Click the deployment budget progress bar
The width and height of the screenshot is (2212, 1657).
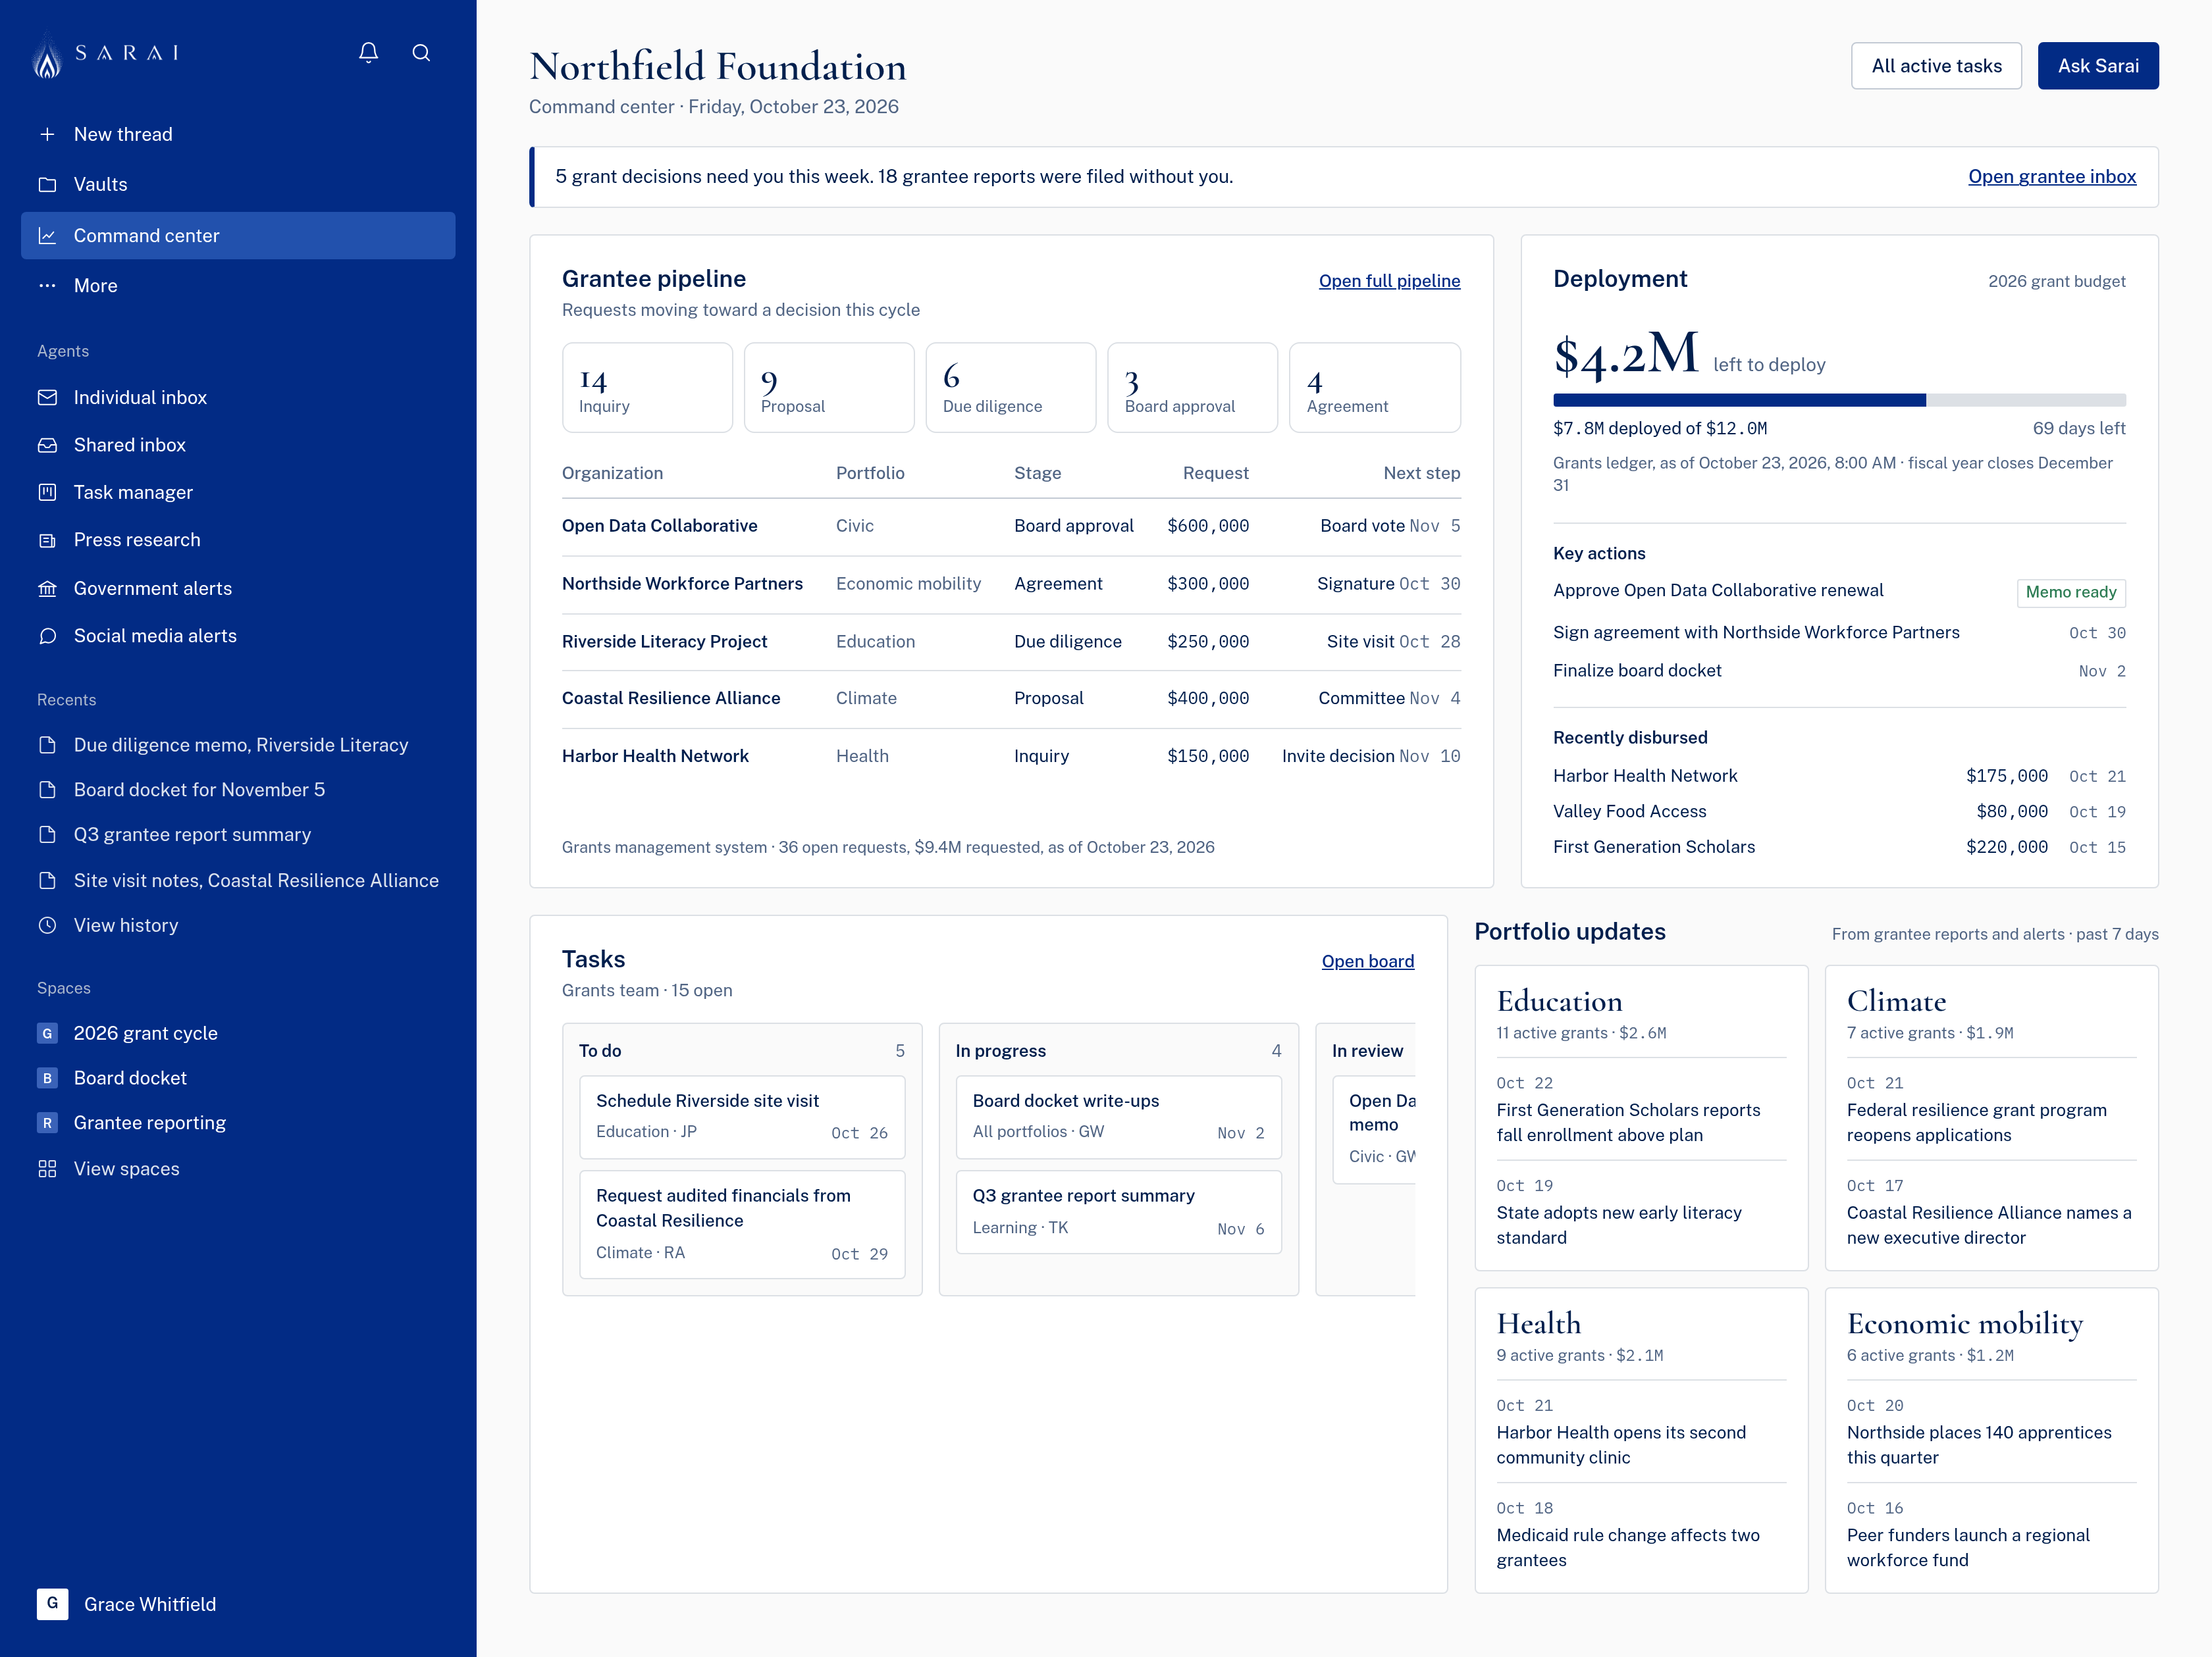point(1838,401)
